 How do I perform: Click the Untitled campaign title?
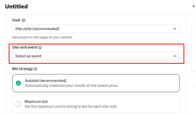point(16,6)
